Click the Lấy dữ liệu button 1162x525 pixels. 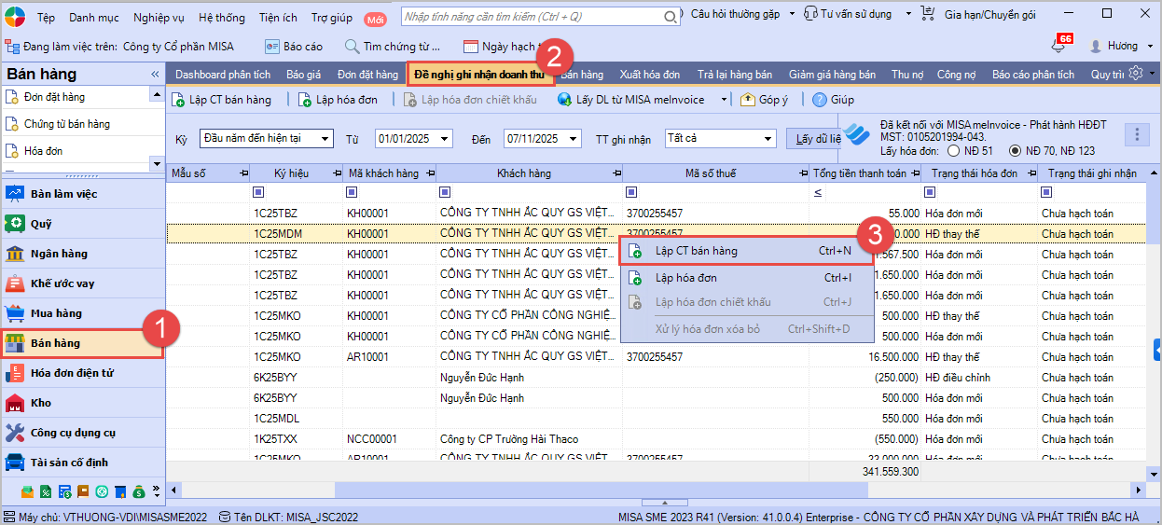(816, 139)
